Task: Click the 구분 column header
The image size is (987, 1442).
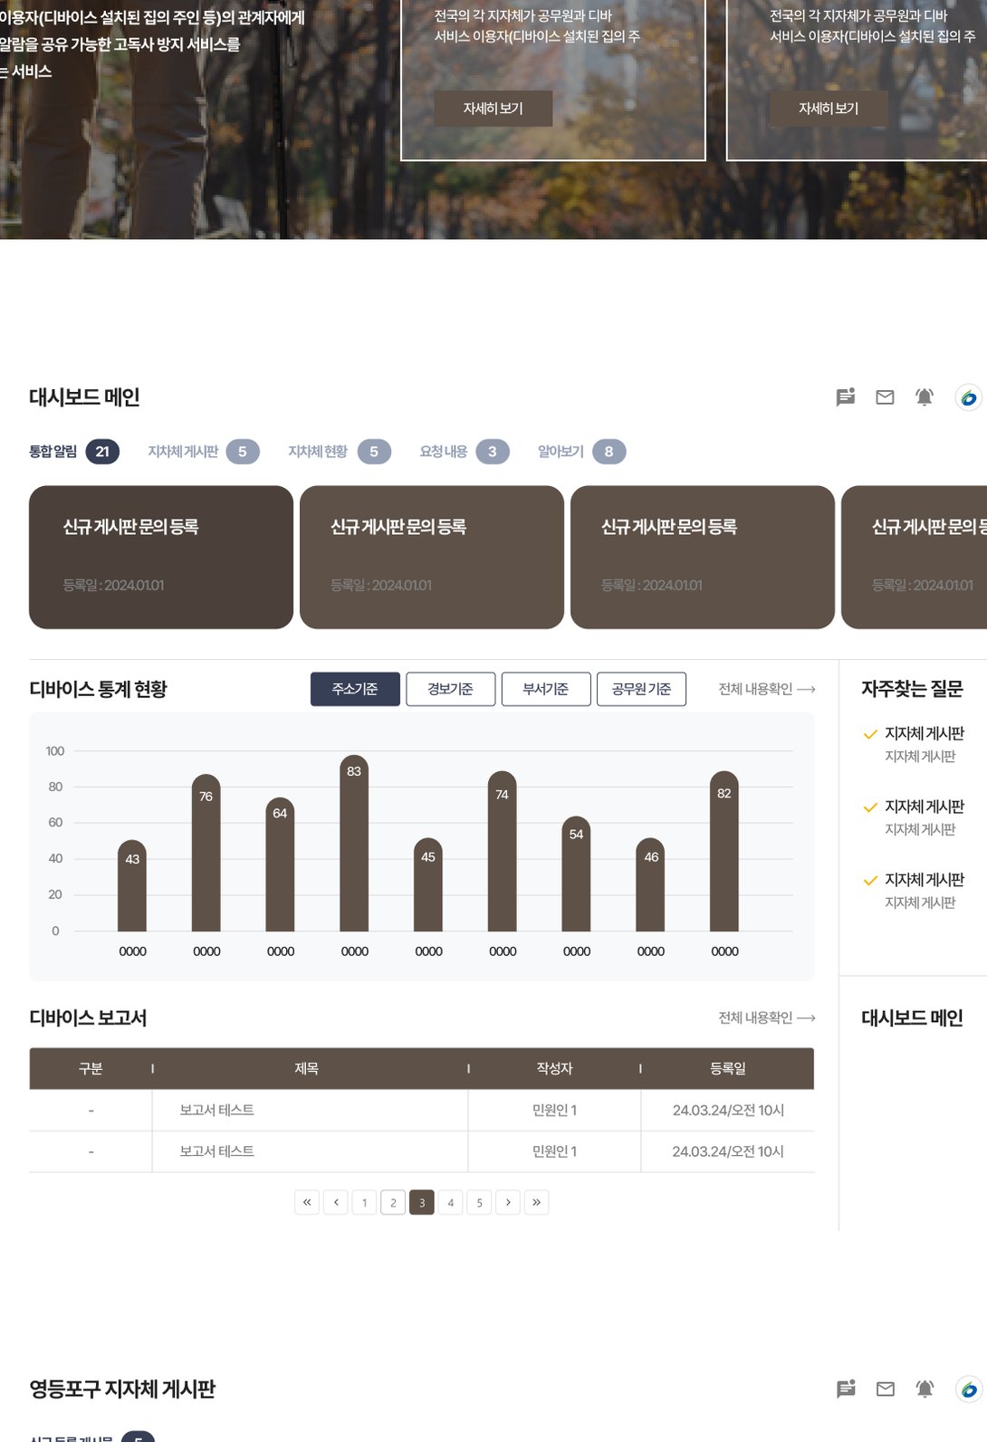Action: 91,1068
